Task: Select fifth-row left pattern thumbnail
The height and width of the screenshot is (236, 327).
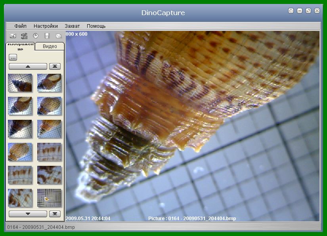Action: coord(20,175)
